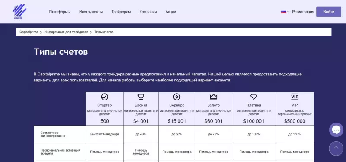The image size is (346, 162).
Task: Go to Capitalprime breadcrumb link
Action: pyautogui.click(x=29, y=32)
